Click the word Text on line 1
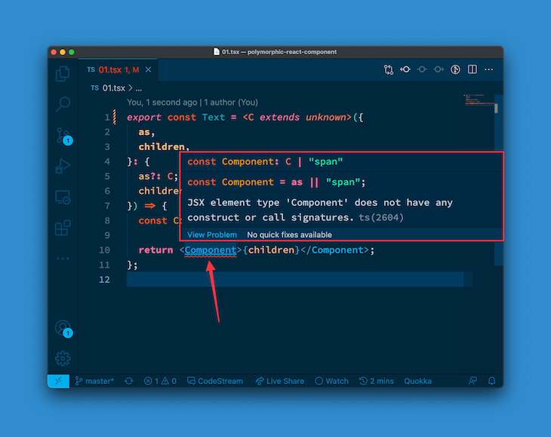This screenshot has width=551, height=437. tap(214, 117)
